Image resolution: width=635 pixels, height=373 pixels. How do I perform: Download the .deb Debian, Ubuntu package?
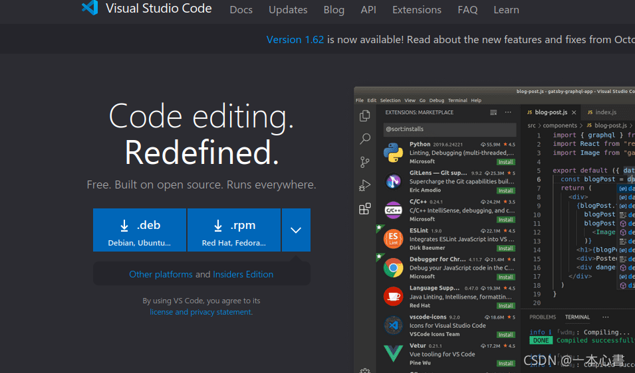pos(140,230)
